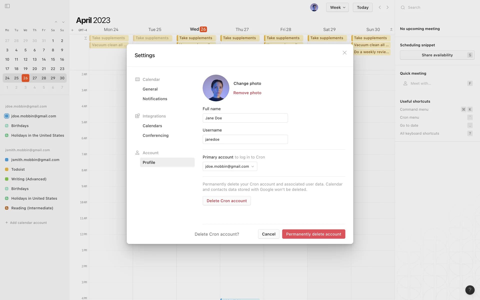The height and width of the screenshot is (300, 480).
Task: Collapse all-day events section icon
Action: pos(85,38)
